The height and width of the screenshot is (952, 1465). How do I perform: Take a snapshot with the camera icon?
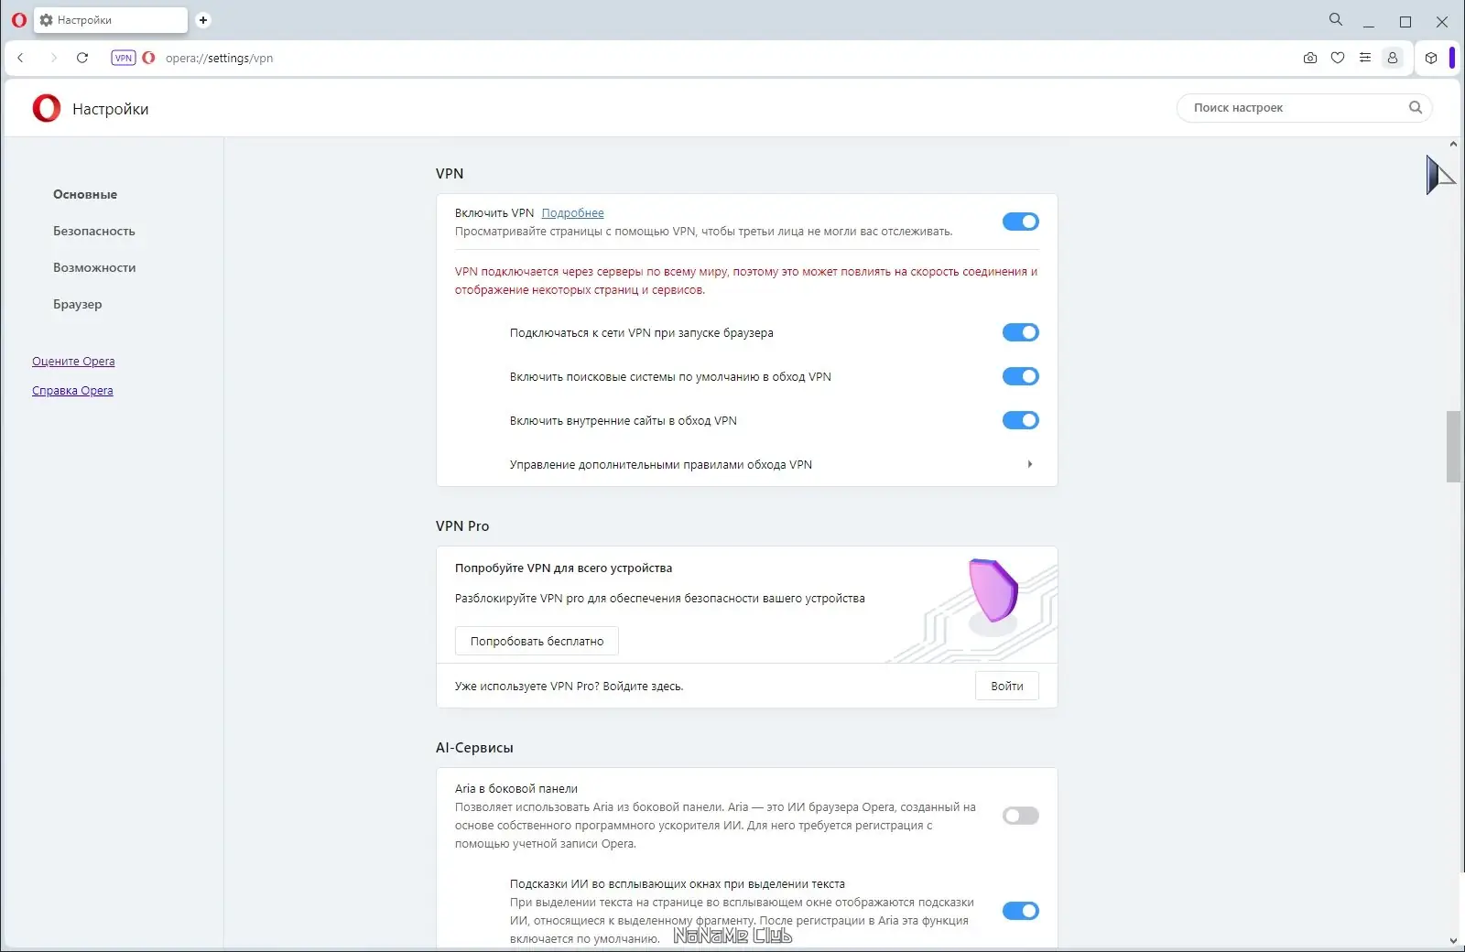(x=1310, y=58)
